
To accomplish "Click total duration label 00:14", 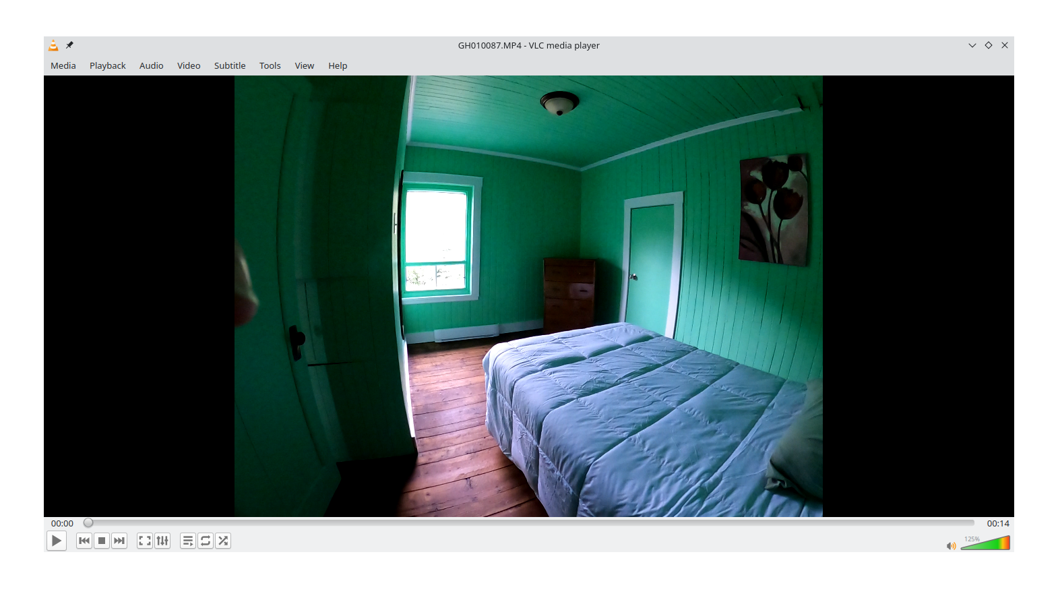I will (998, 523).
